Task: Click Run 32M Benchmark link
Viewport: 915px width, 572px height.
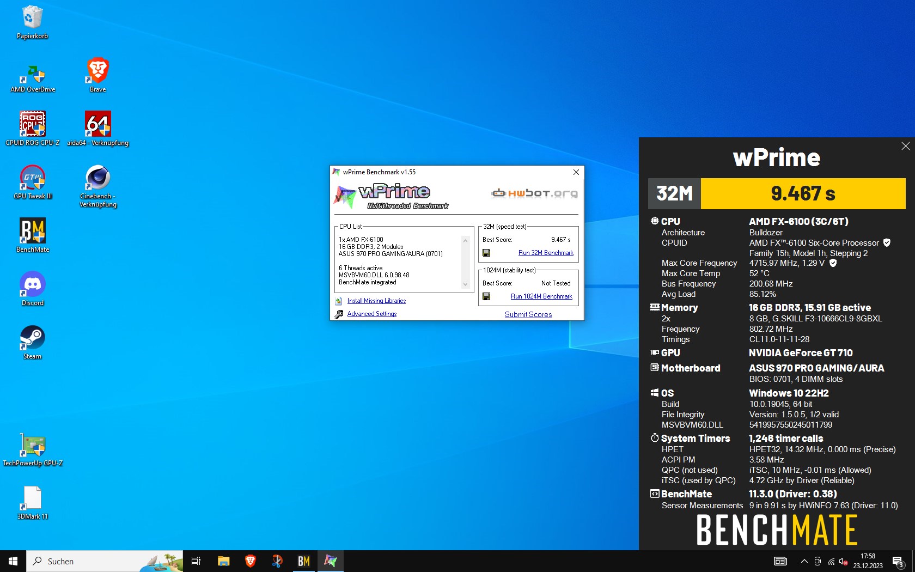Action: coord(546,253)
